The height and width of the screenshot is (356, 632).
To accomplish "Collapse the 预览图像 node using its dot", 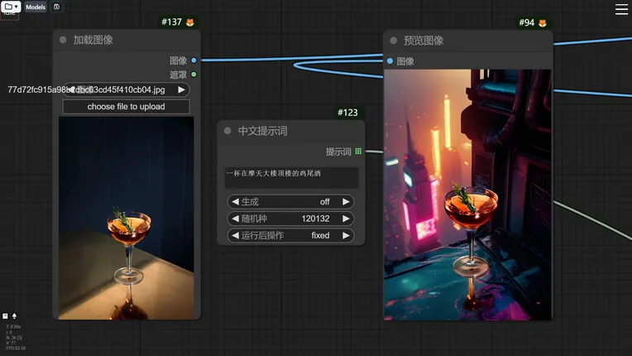I will [393, 40].
